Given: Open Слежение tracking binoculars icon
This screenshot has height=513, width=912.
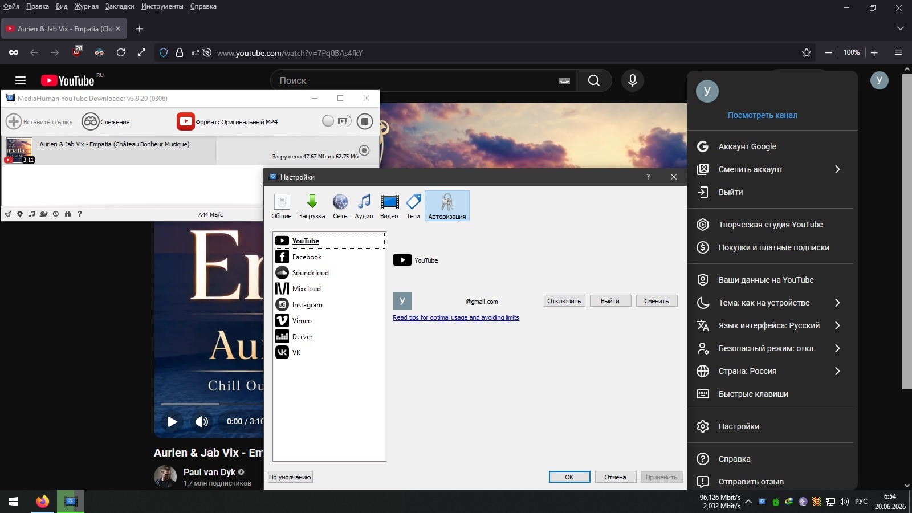Looking at the screenshot, I should (91, 121).
